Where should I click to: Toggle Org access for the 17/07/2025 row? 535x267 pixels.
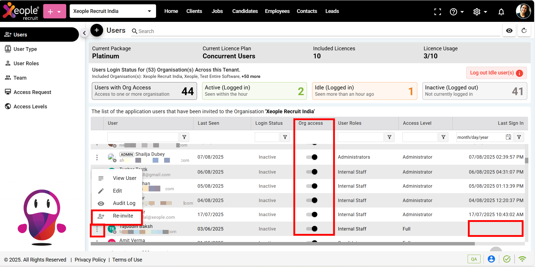(x=312, y=214)
